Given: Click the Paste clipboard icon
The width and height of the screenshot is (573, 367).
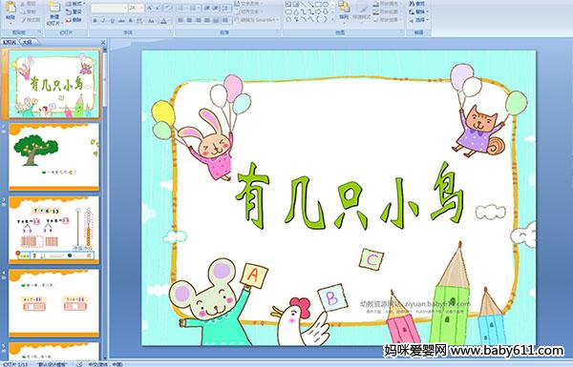Looking at the screenshot, I should [x=11, y=8].
